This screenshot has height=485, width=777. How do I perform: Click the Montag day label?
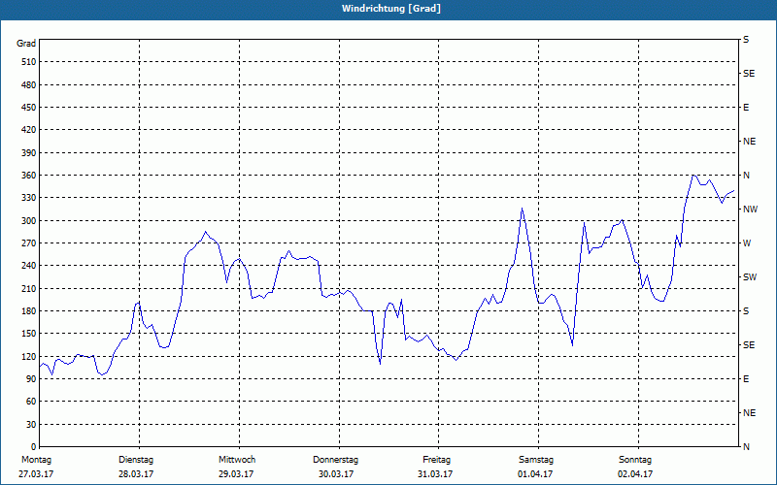click(36, 460)
